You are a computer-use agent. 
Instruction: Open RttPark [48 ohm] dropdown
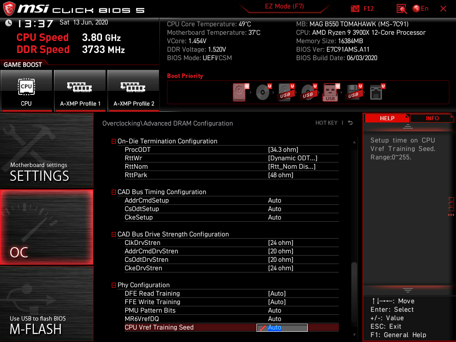[x=281, y=175]
